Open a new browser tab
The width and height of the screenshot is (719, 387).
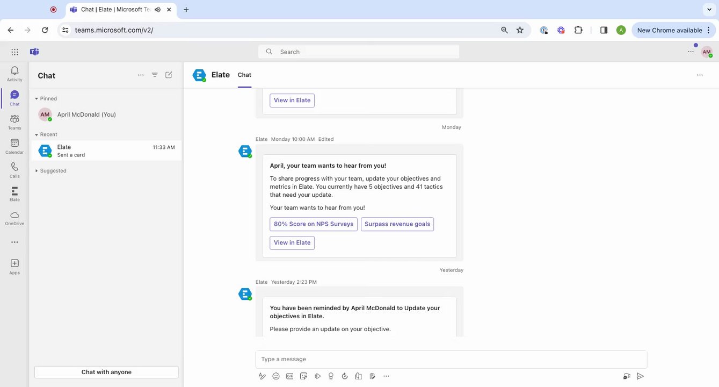(x=186, y=10)
